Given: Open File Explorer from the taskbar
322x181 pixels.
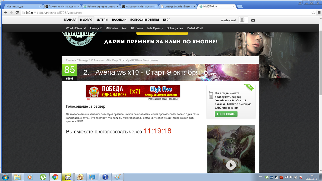Looking at the screenshot, I should point(17,177).
